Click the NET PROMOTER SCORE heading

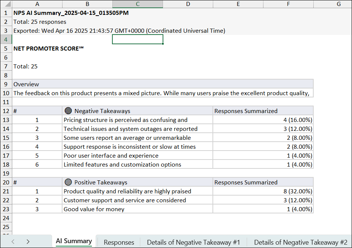coord(48,48)
